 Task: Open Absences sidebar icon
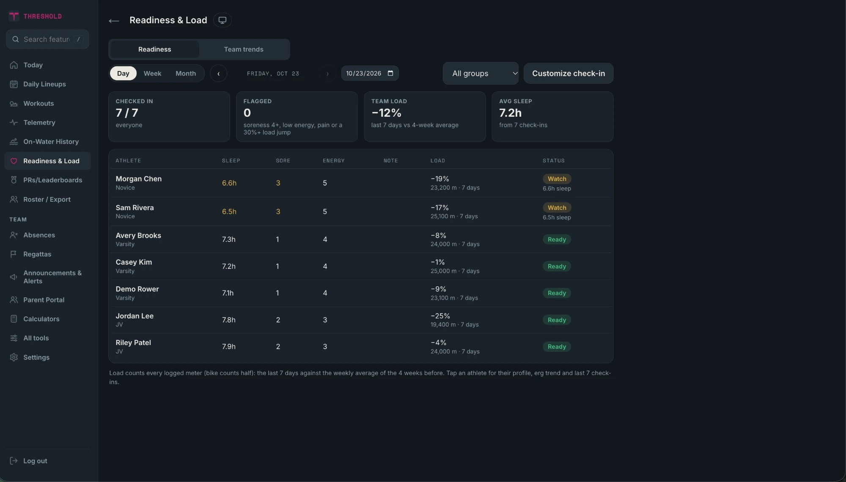coord(14,235)
